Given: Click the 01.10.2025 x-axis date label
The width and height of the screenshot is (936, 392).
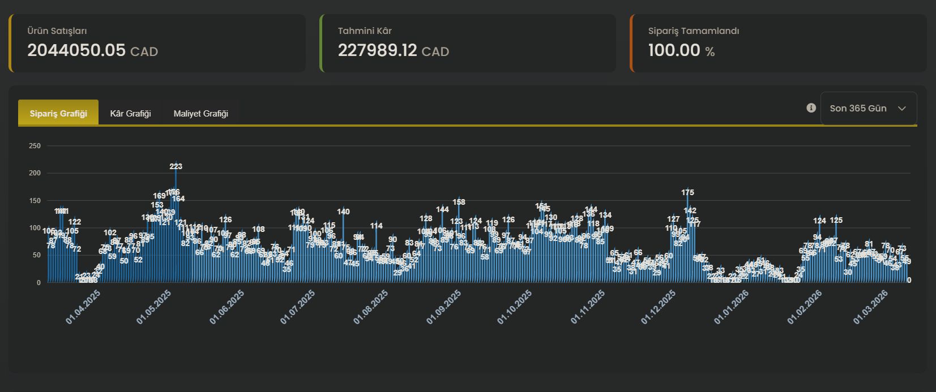Looking at the screenshot, I should (x=515, y=307).
